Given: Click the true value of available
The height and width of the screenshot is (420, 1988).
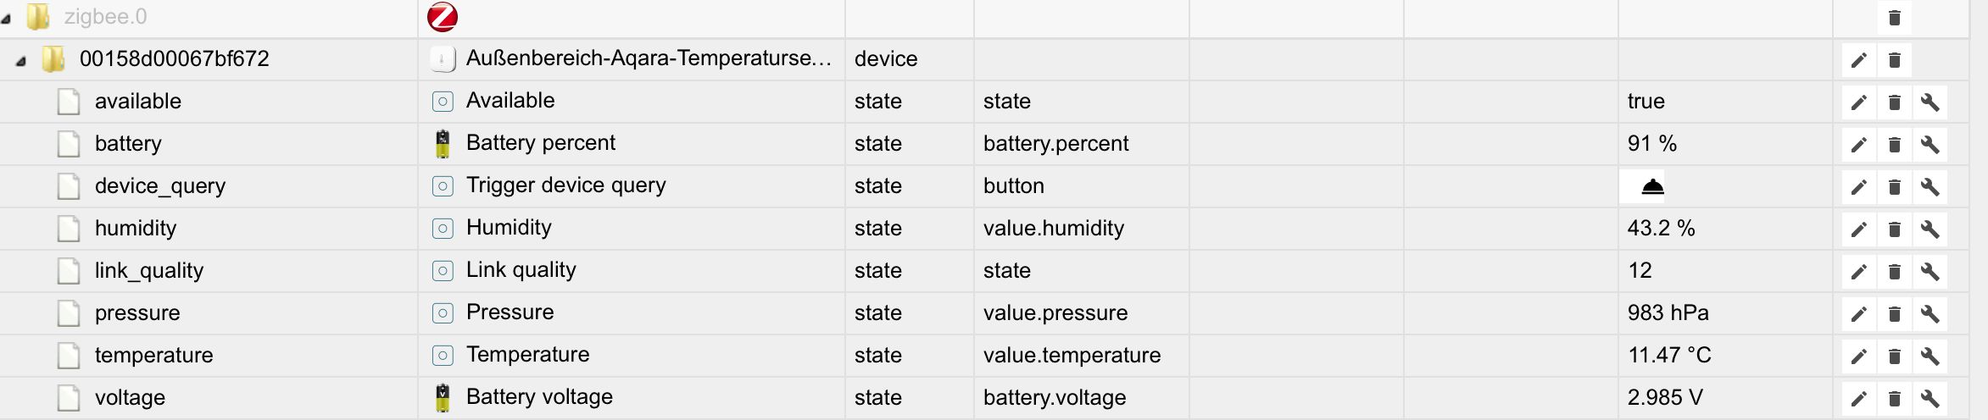Looking at the screenshot, I should pos(1646,102).
